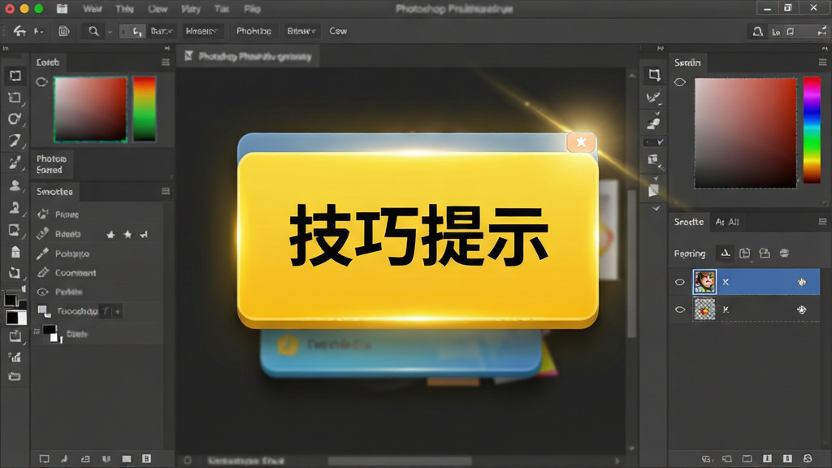The height and width of the screenshot is (468, 832).
Task: Click the mixer brush icon in right tool strip
Action: click(x=653, y=123)
